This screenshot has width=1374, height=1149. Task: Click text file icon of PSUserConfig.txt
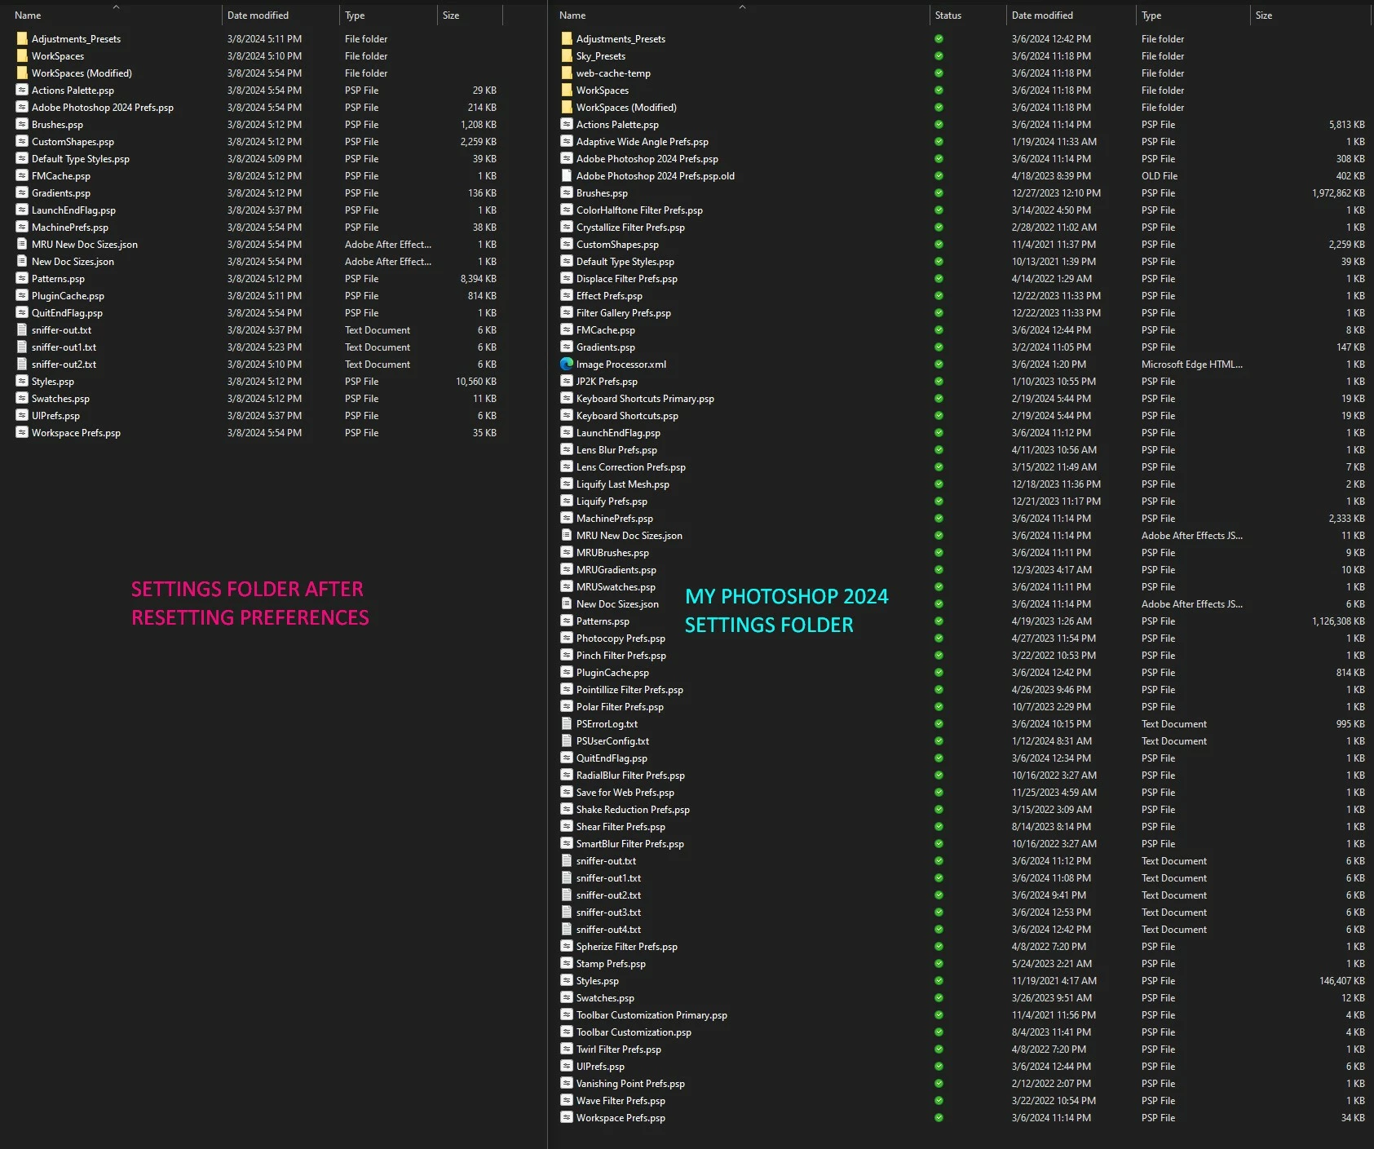567,741
